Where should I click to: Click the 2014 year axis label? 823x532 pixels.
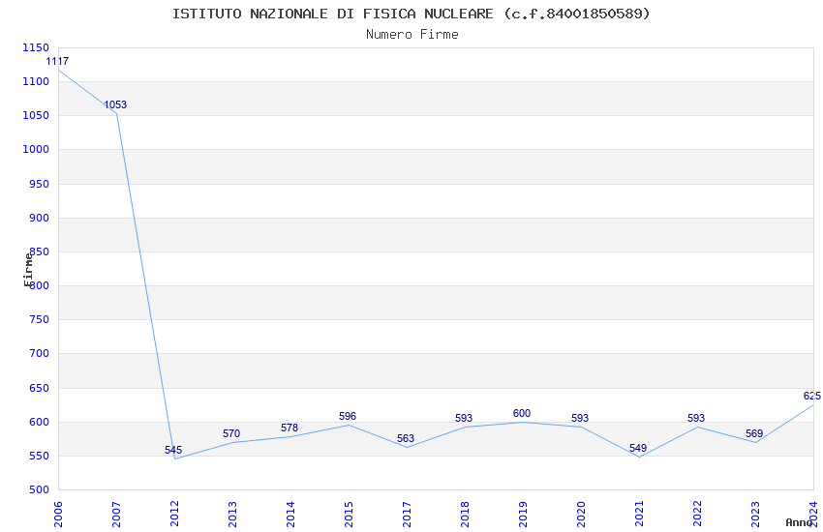(290, 514)
